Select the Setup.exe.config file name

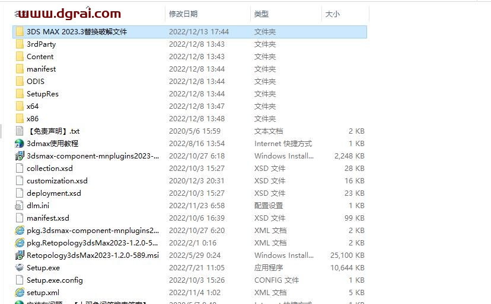click(x=55, y=280)
